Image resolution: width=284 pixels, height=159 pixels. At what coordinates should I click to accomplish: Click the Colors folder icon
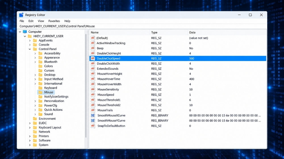[x=40, y=66]
